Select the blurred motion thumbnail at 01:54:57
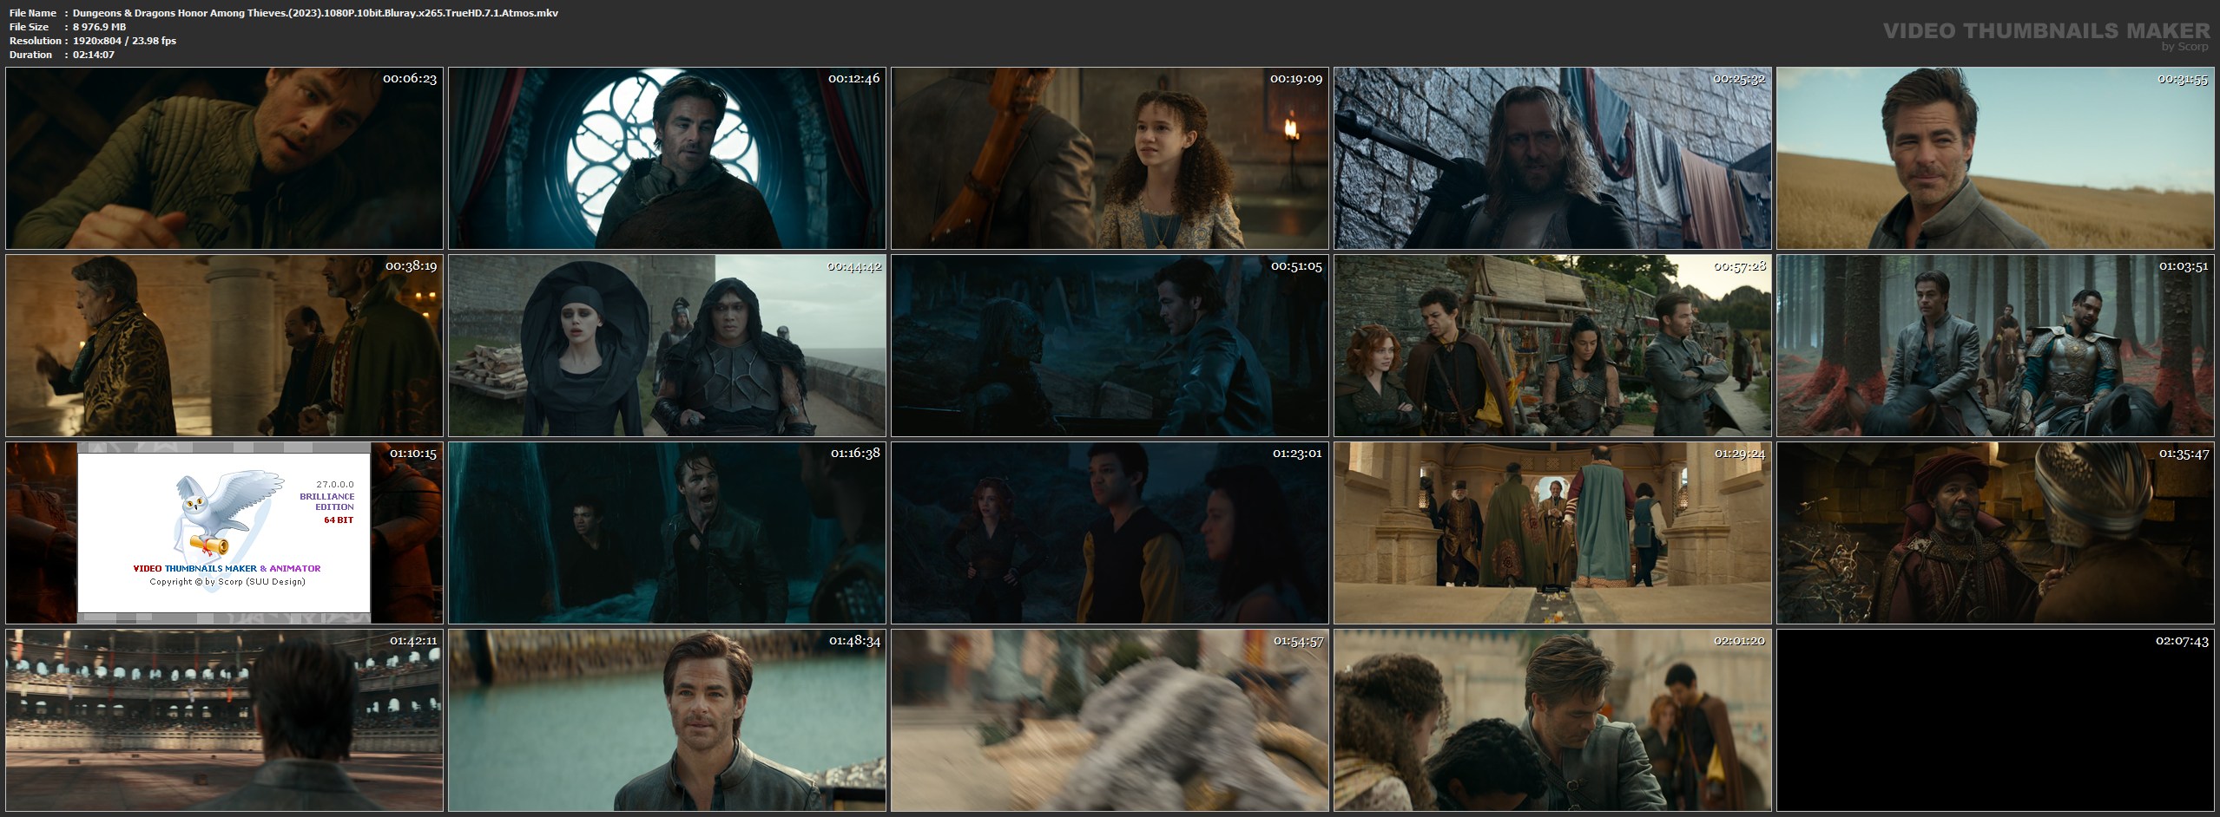Screen dimensions: 2220x817 pyautogui.click(x=1110, y=720)
